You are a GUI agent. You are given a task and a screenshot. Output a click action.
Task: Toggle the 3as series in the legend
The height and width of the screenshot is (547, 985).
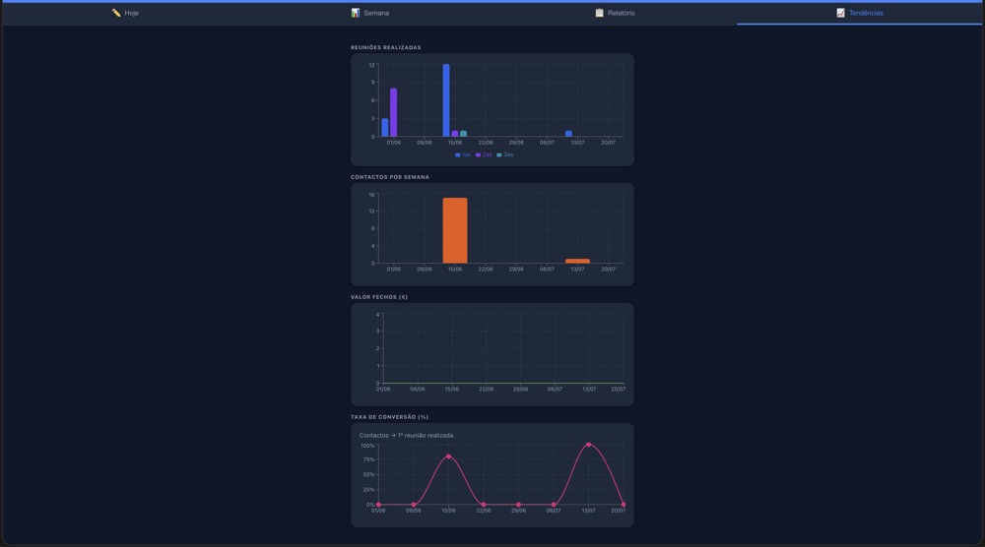click(505, 154)
